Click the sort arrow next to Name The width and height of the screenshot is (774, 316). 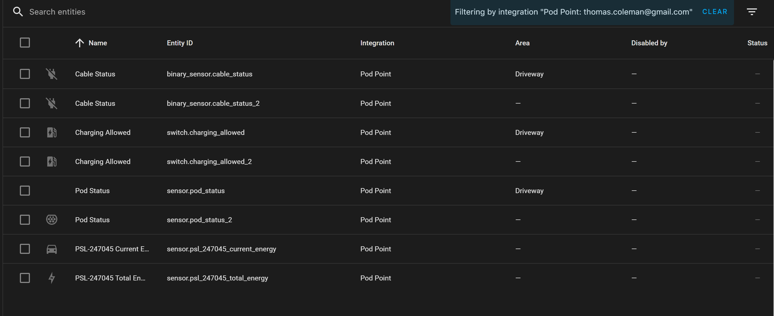[x=79, y=43]
